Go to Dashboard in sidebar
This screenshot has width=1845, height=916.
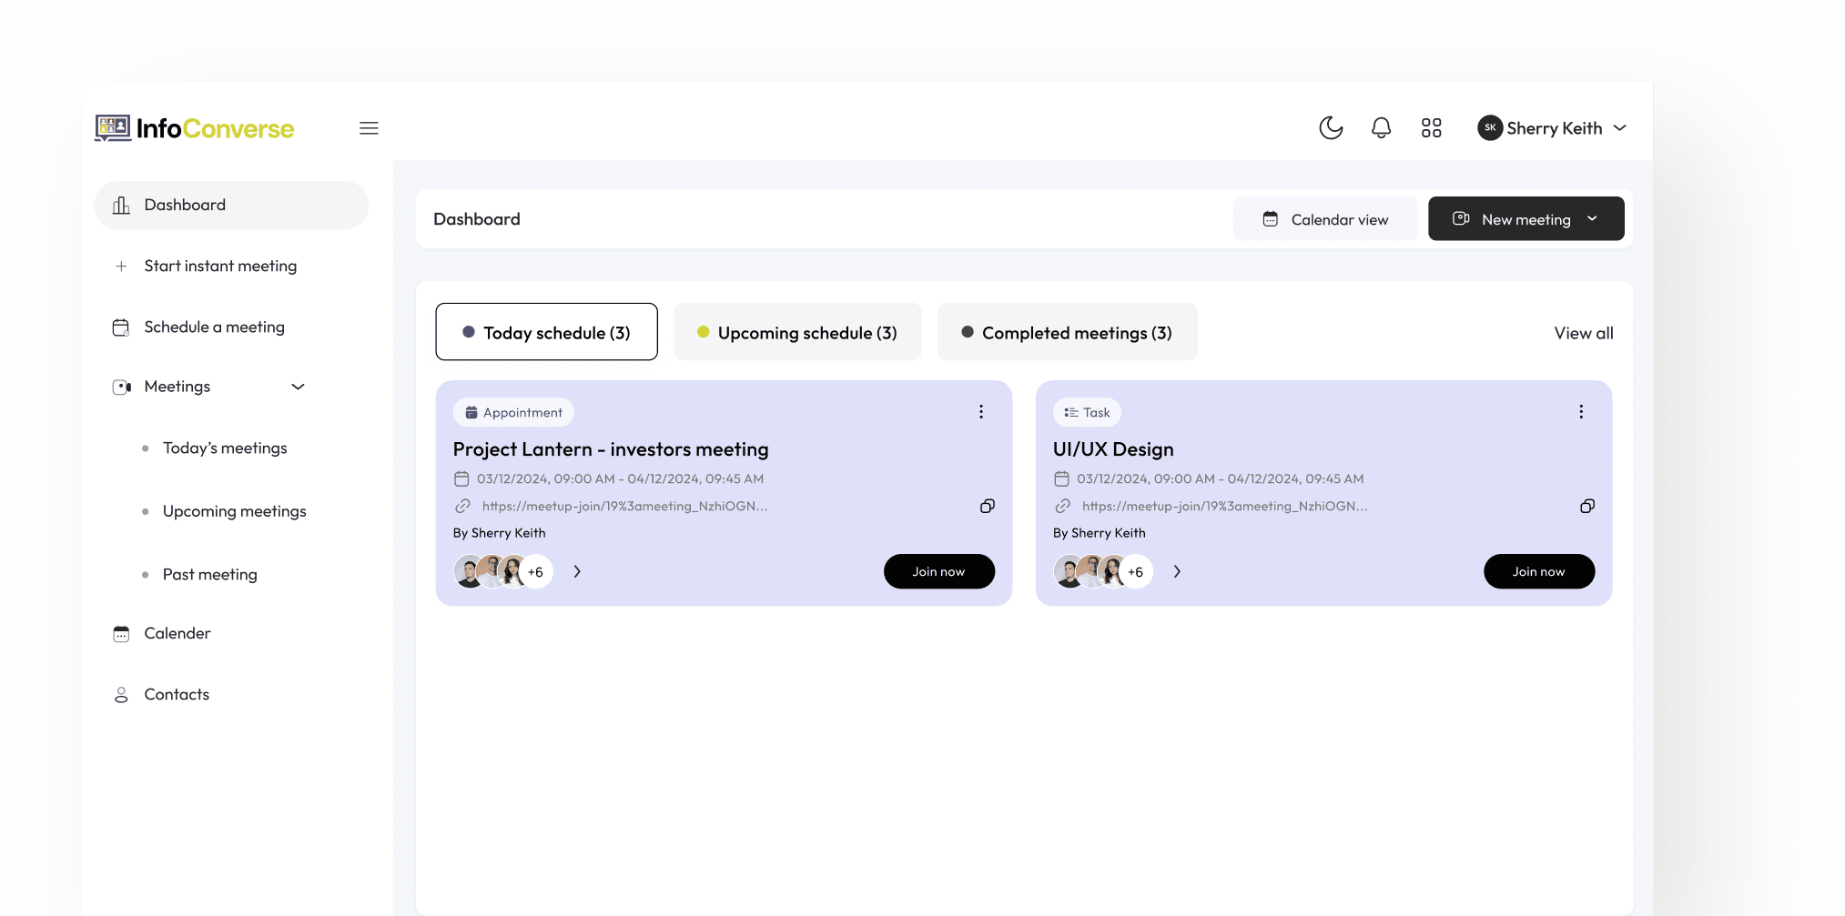[x=231, y=206]
